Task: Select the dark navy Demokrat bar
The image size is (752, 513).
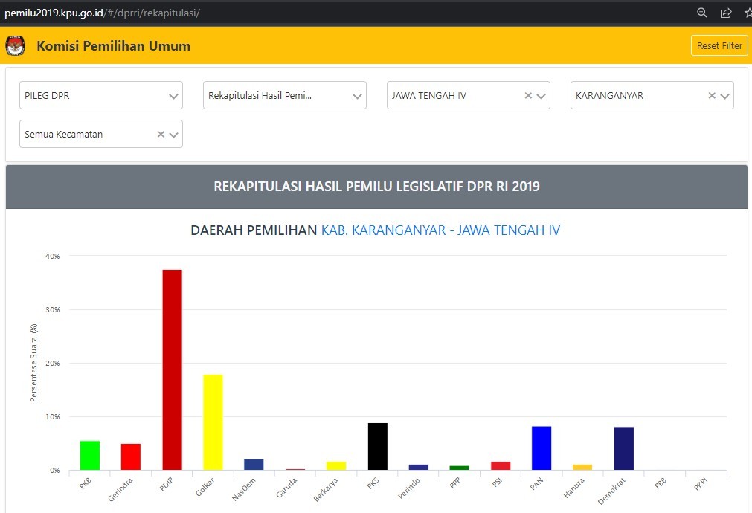Action: coord(623,448)
